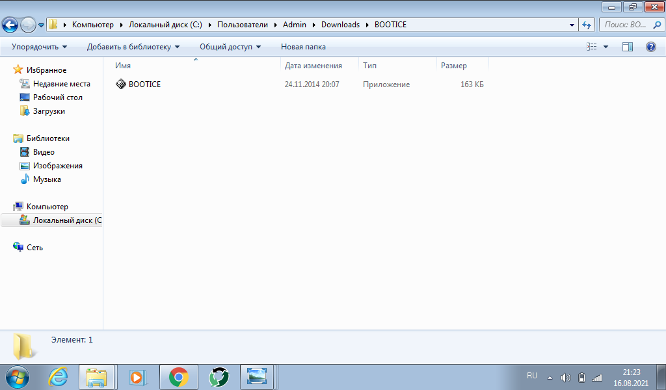This screenshot has width=666, height=390.
Task: Select the BOOTICE application file
Action: (144, 84)
